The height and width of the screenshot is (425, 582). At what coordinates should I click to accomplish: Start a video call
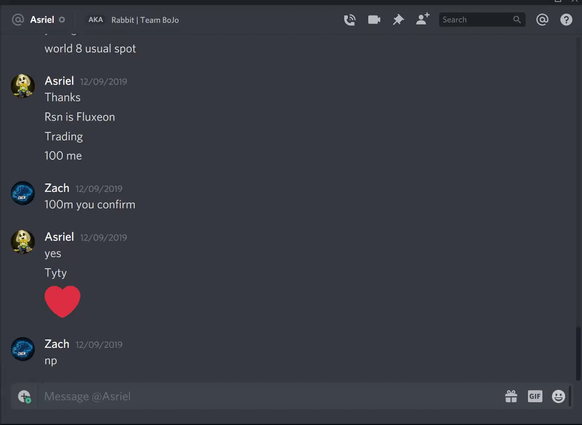[374, 19]
